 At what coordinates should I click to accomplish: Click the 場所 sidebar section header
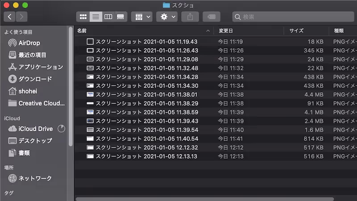coord(9,168)
